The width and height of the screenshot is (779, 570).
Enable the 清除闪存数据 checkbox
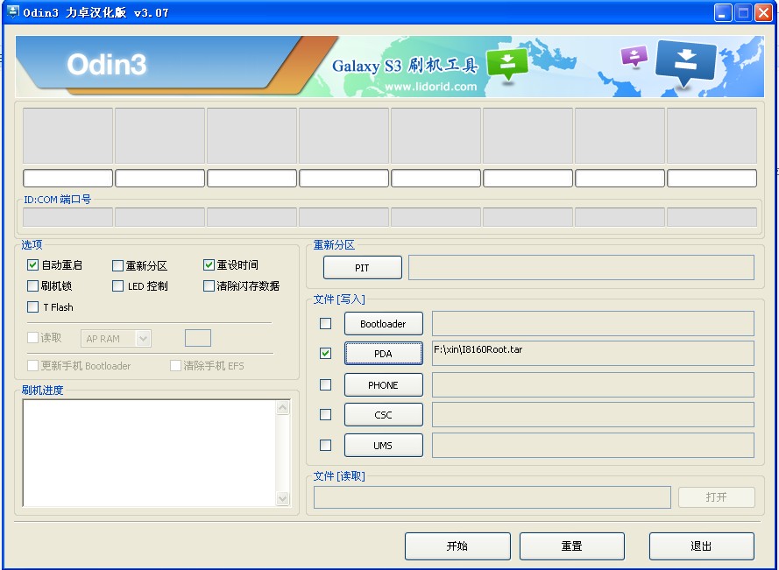(209, 286)
